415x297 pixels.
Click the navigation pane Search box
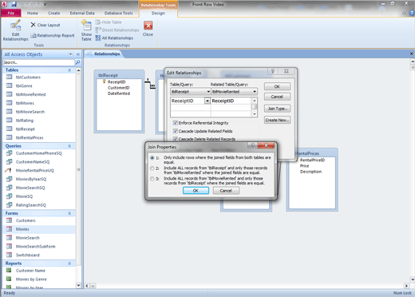pos(39,62)
